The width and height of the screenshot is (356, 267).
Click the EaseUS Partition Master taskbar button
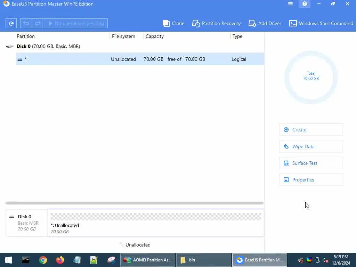[259, 260]
